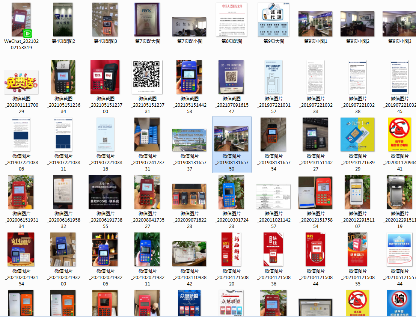Select the spreadsheet table image 微信图片_20201102114257

[273, 196]
